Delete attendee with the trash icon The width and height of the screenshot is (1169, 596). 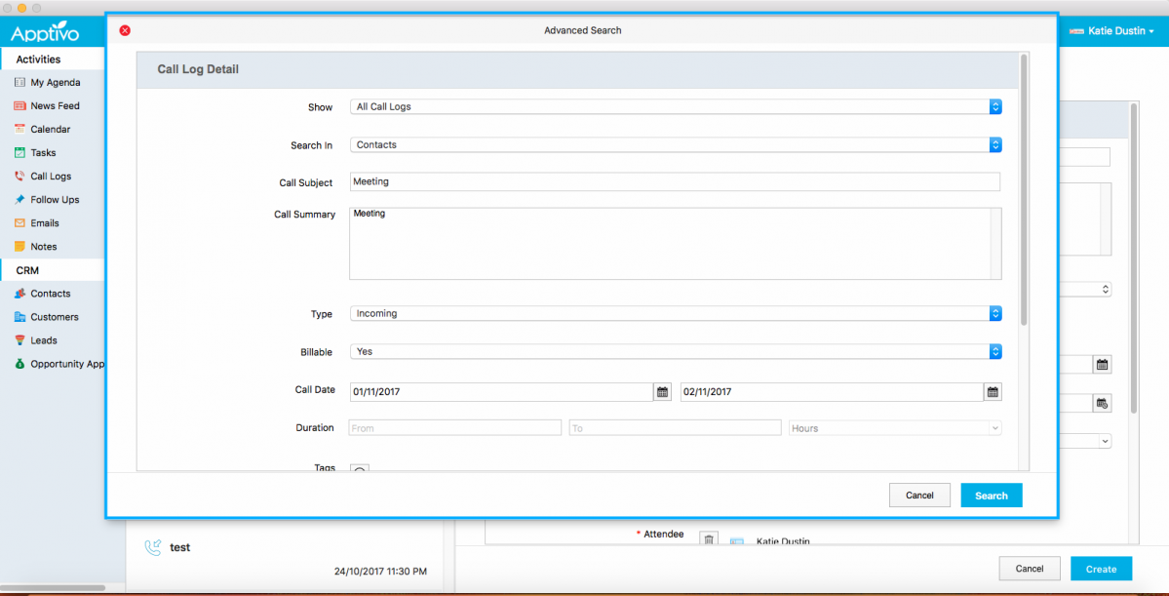(x=709, y=539)
